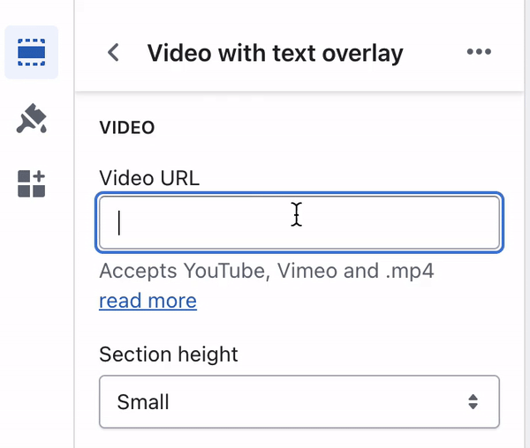
Task: Click the 'Video with text overlay' title
Action: click(x=275, y=53)
